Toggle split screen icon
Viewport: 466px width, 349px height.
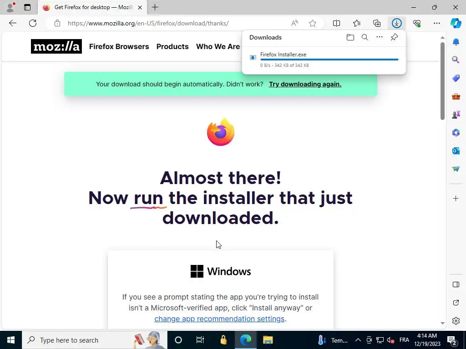pos(336,23)
